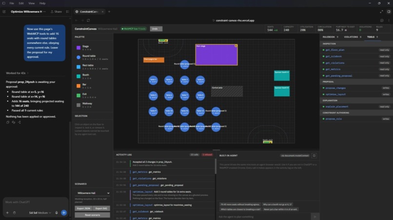The height and width of the screenshot is (220, 393).
Task: Add an attachment with the plus icon
Action: [x=7, y=213]
